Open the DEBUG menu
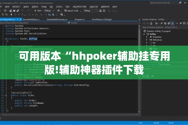 click(35, 7)
